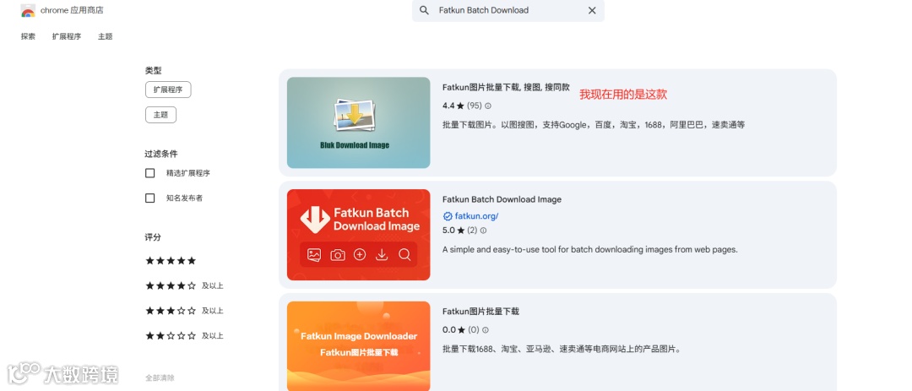The image size is (912, 391).
Task: Open the 主题 navigation tab
Action: click(x=106, y=36)
